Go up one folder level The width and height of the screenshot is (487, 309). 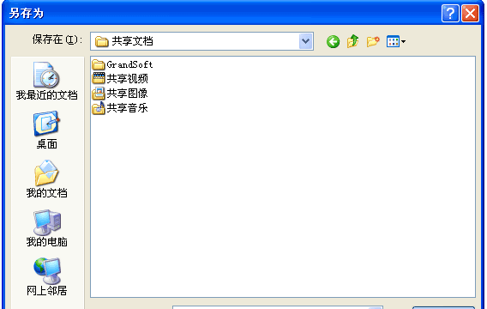click(353, 41)
